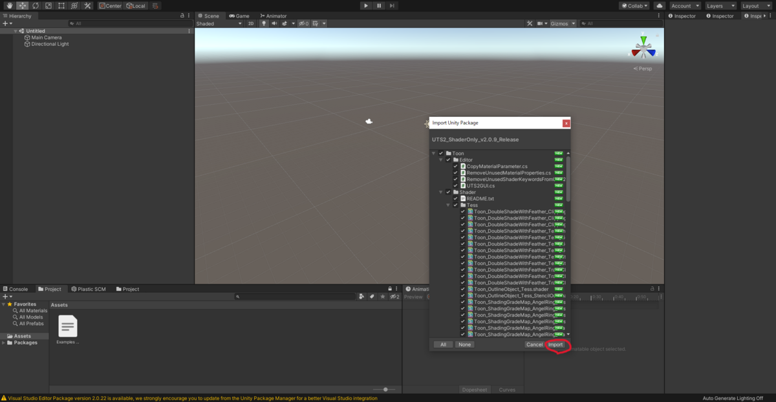The image size is (776, 402).
Task: Toggle Center pivot mode button
Action: (110, 6)
